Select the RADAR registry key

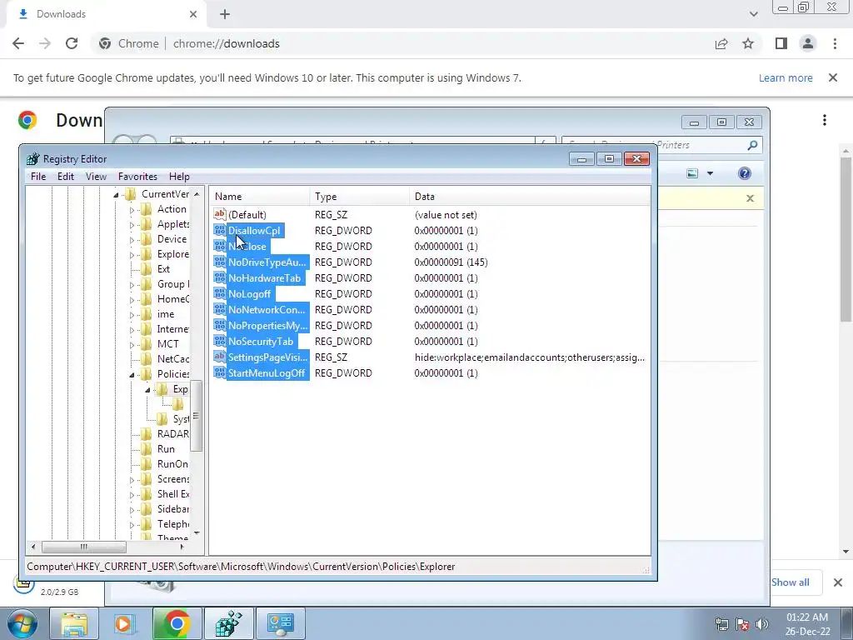[172, 433]
